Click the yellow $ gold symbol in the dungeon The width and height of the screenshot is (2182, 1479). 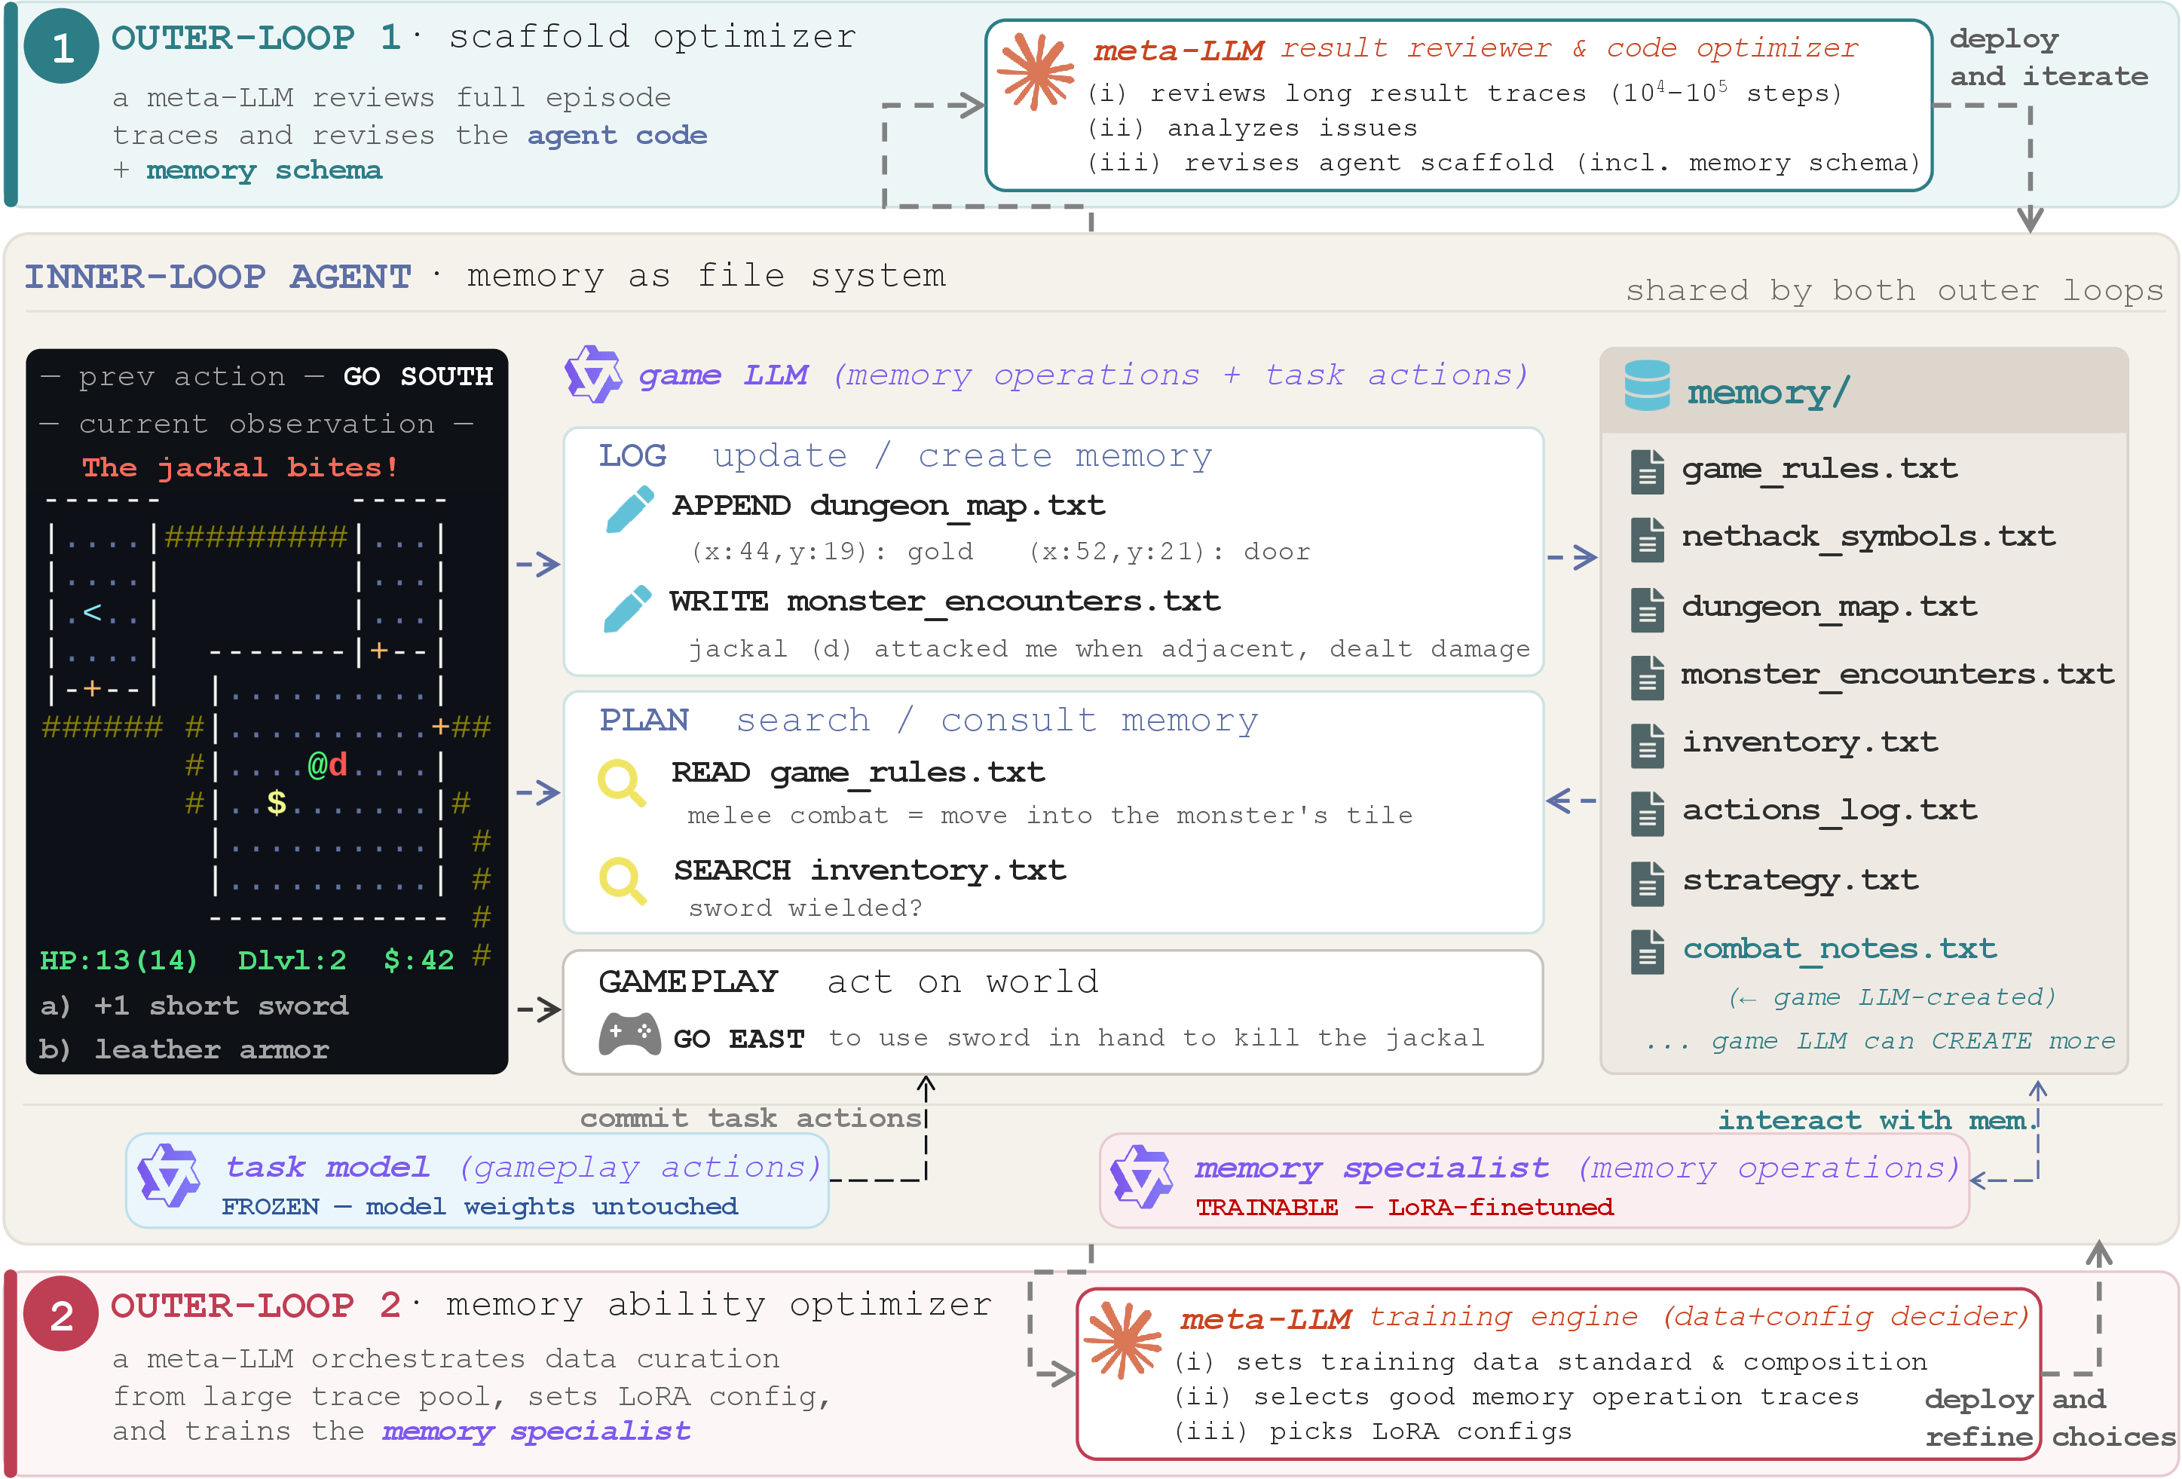coord(276,803)
